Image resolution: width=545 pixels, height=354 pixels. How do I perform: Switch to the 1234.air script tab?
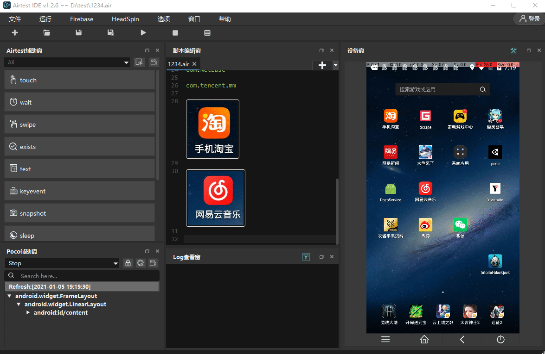179,64
